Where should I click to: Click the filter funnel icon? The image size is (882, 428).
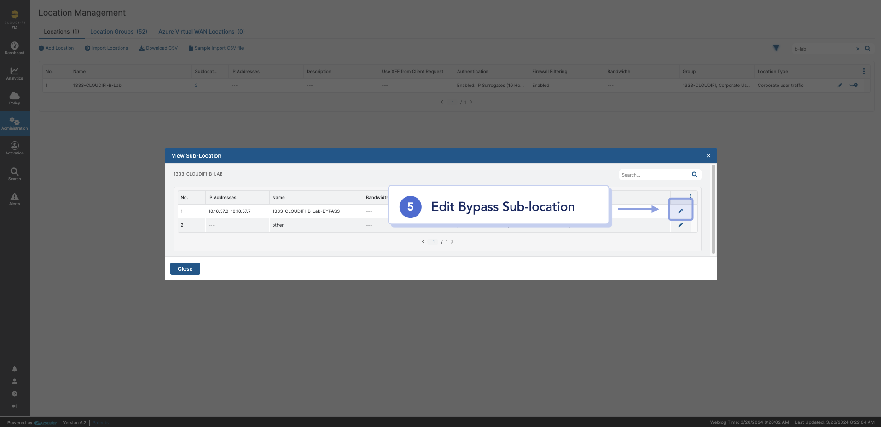pyautogui.click(x=777, y=48)
